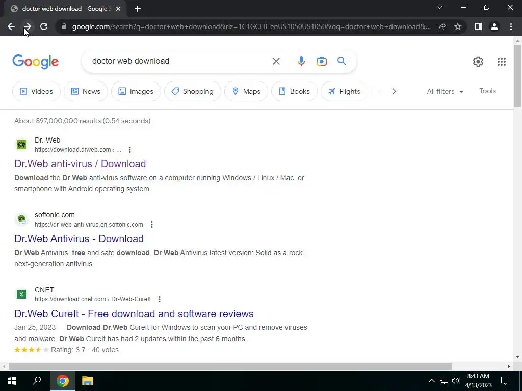This screenshot has height=391, width=522.
Task: Open result options for CNET
Action: click(160, 299)
